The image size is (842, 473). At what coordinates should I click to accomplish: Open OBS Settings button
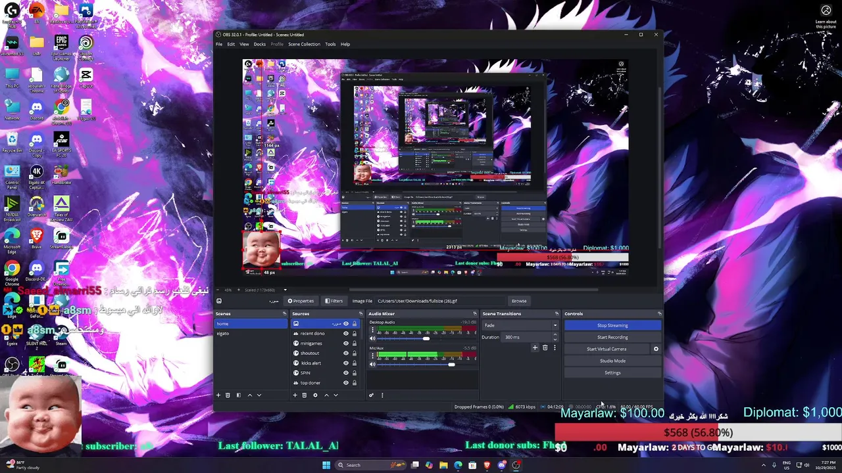pos(612,372)
